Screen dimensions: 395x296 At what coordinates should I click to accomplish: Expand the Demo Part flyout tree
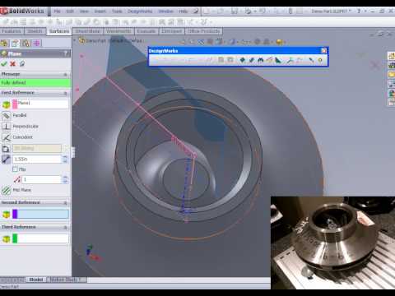click(x=75, y=40)
